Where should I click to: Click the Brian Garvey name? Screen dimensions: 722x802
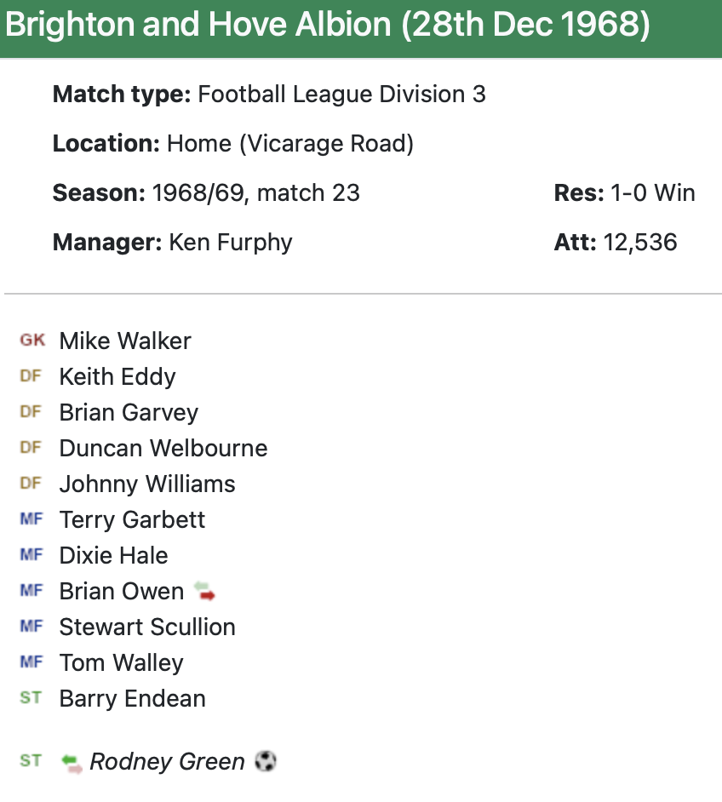(x=129, y=412)
